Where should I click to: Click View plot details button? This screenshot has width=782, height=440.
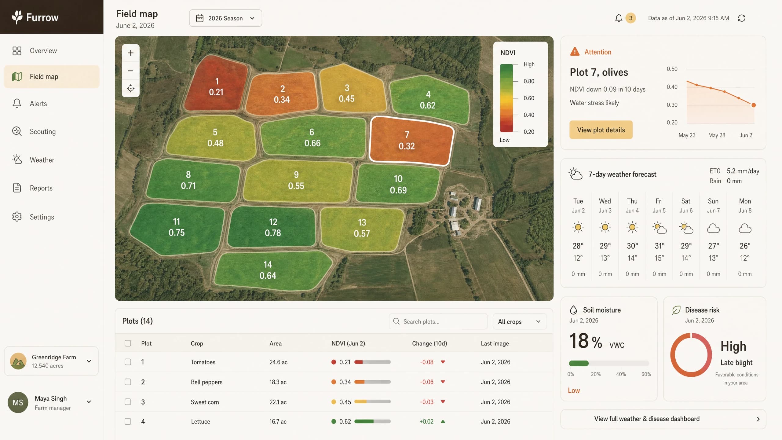point(601,130)
